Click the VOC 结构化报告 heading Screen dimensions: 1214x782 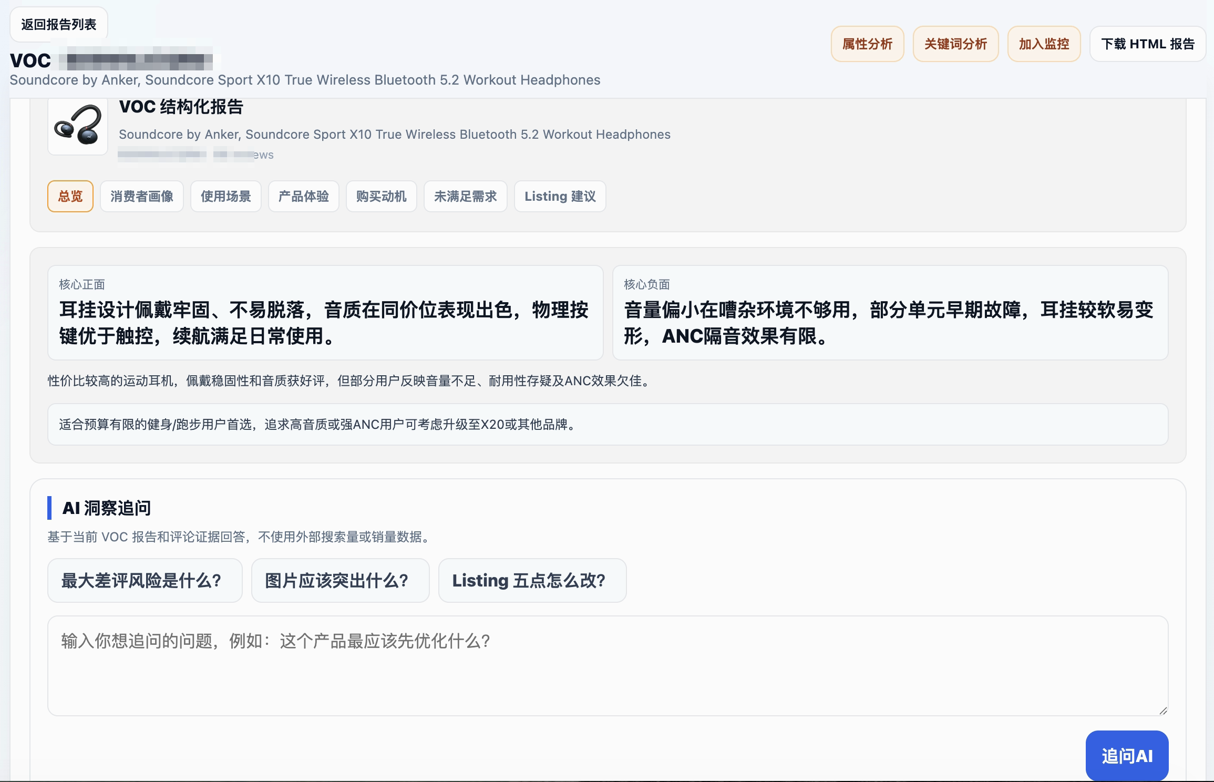click(x=181, y=107)
